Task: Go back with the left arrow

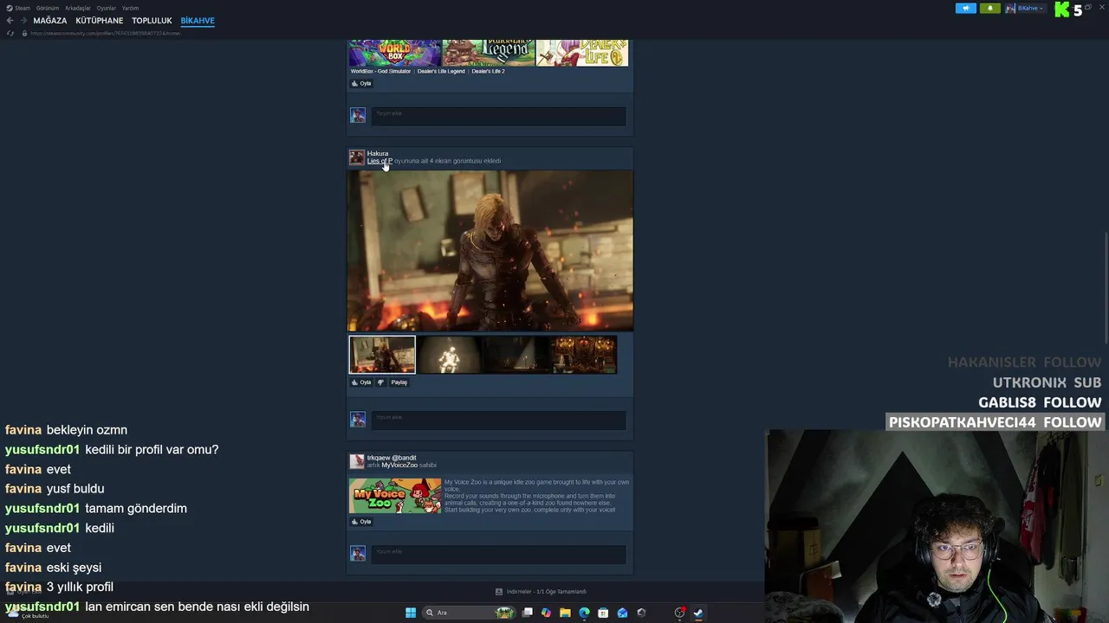Action: tap(10, 21)
